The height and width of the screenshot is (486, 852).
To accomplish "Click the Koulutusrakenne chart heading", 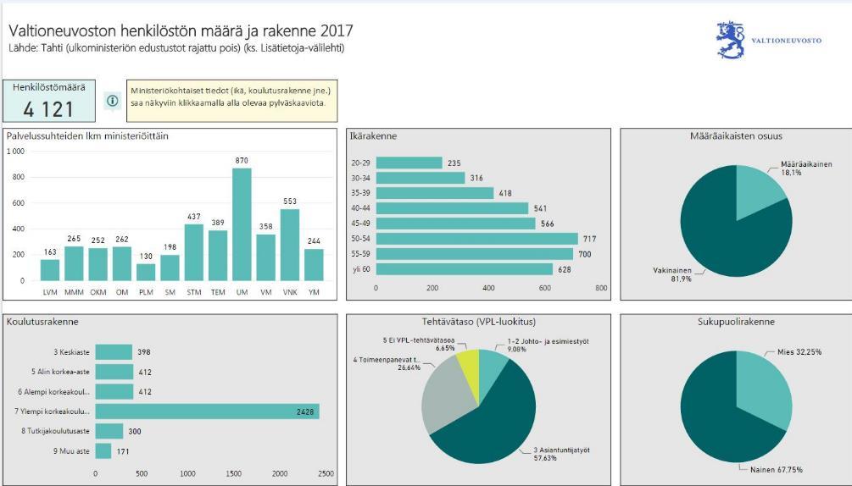I will tap(42, 322).
